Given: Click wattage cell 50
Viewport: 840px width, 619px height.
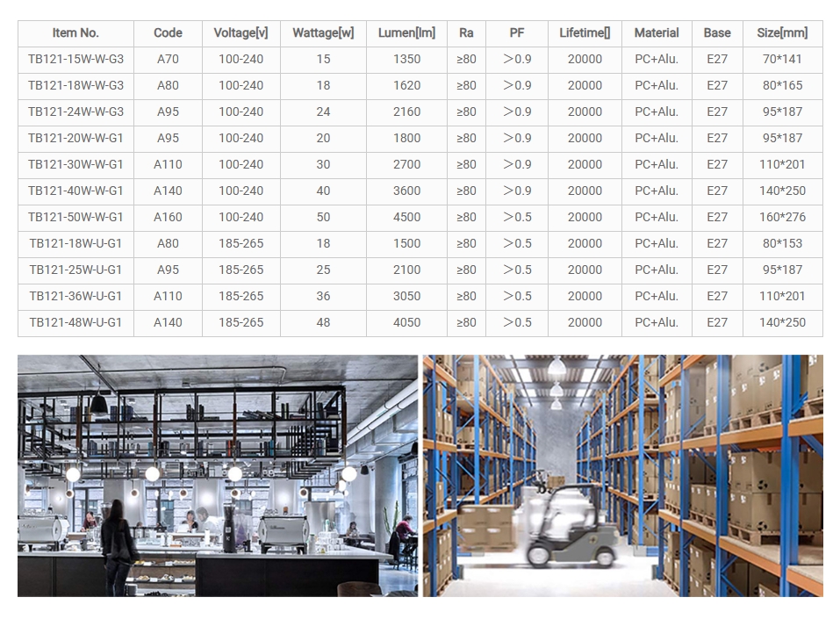Looking at the screenshot, I should coord(323,217).
